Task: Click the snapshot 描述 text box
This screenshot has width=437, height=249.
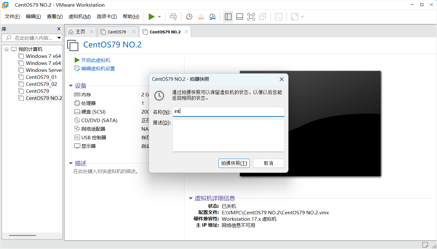Action: click(x=228, y=136)
